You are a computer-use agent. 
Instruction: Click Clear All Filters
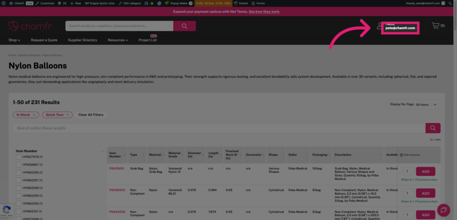click(x=91, y=115)
